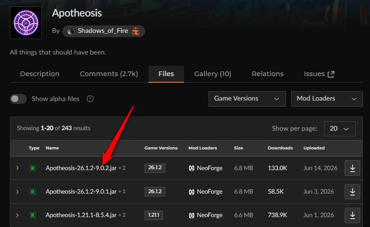Viewport: 370px width, 227px height.
Task: Open the Mod Loaders dropdown
Action: (x=327, y=99)
